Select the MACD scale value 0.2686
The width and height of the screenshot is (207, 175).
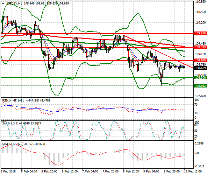click(199, 143)
